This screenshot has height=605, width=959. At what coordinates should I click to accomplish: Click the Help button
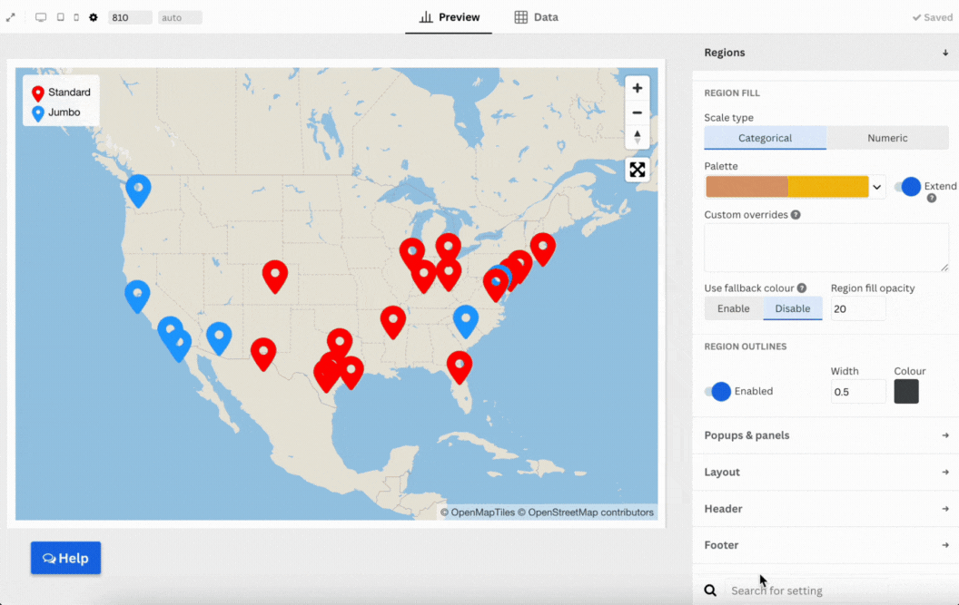pyautogui.click(x=65, y=558)
